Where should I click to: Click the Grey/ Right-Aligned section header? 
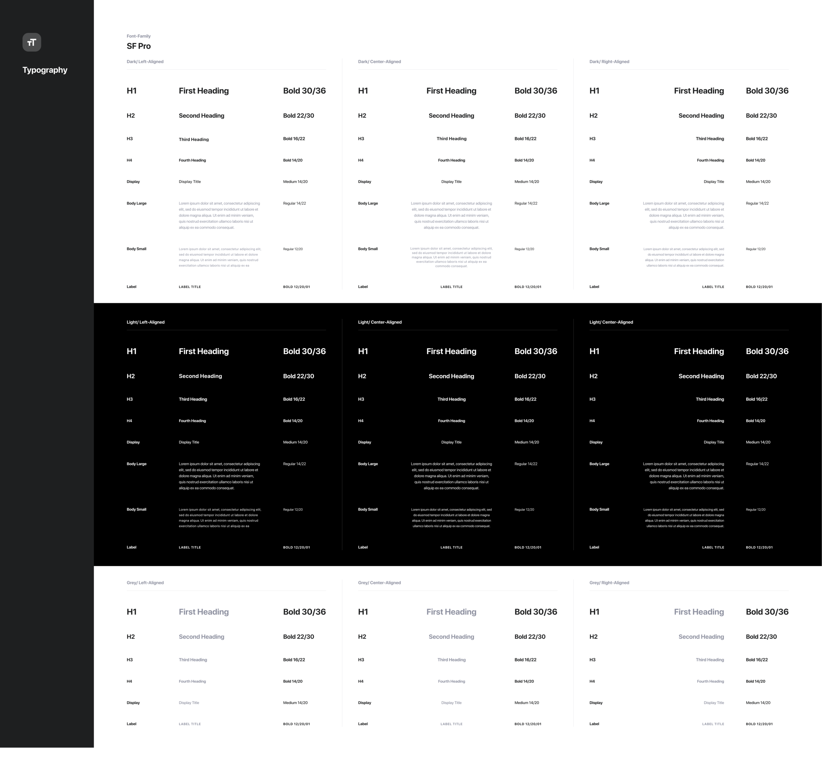coord(609,583)
